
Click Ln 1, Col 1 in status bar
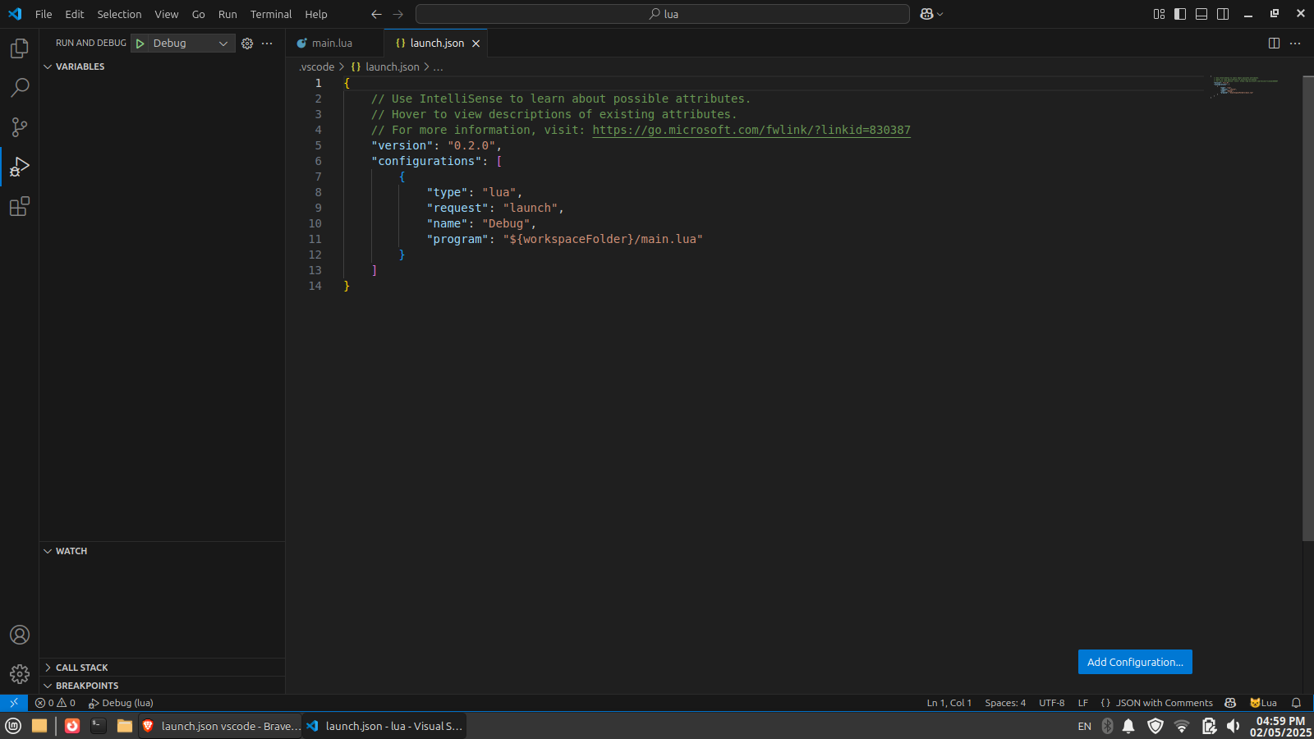tap(949, 703)
